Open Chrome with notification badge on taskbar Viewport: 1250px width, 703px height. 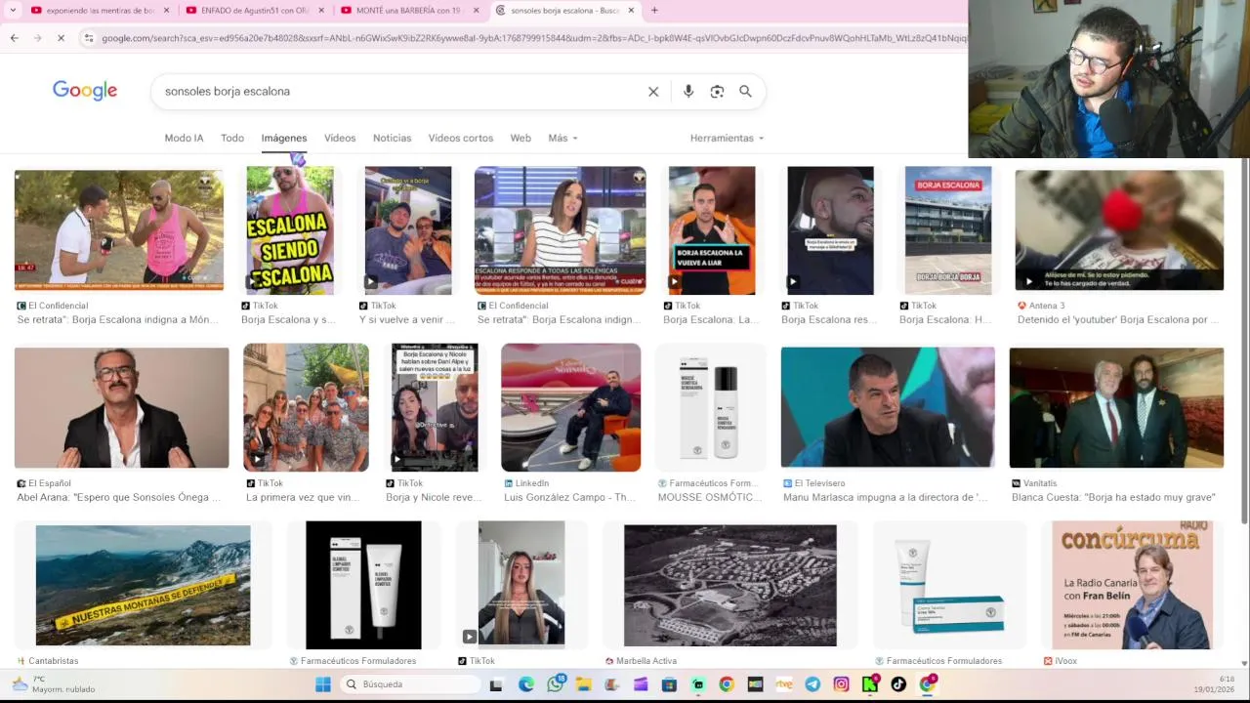[927, 684]
